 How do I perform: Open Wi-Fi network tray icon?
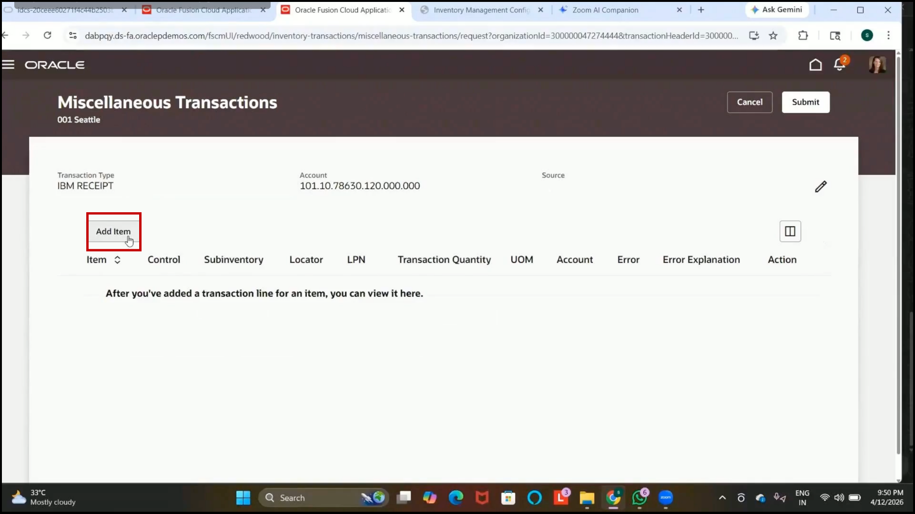point(824,498)
